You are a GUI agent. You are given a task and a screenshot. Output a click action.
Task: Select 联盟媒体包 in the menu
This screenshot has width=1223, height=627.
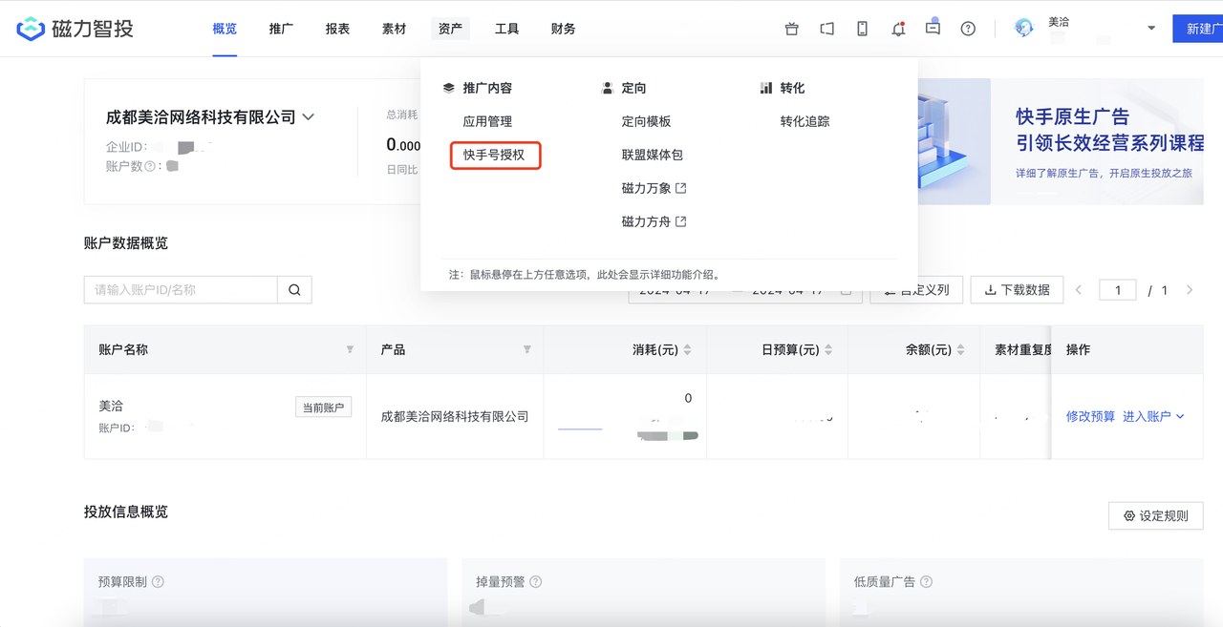[652, 155]
